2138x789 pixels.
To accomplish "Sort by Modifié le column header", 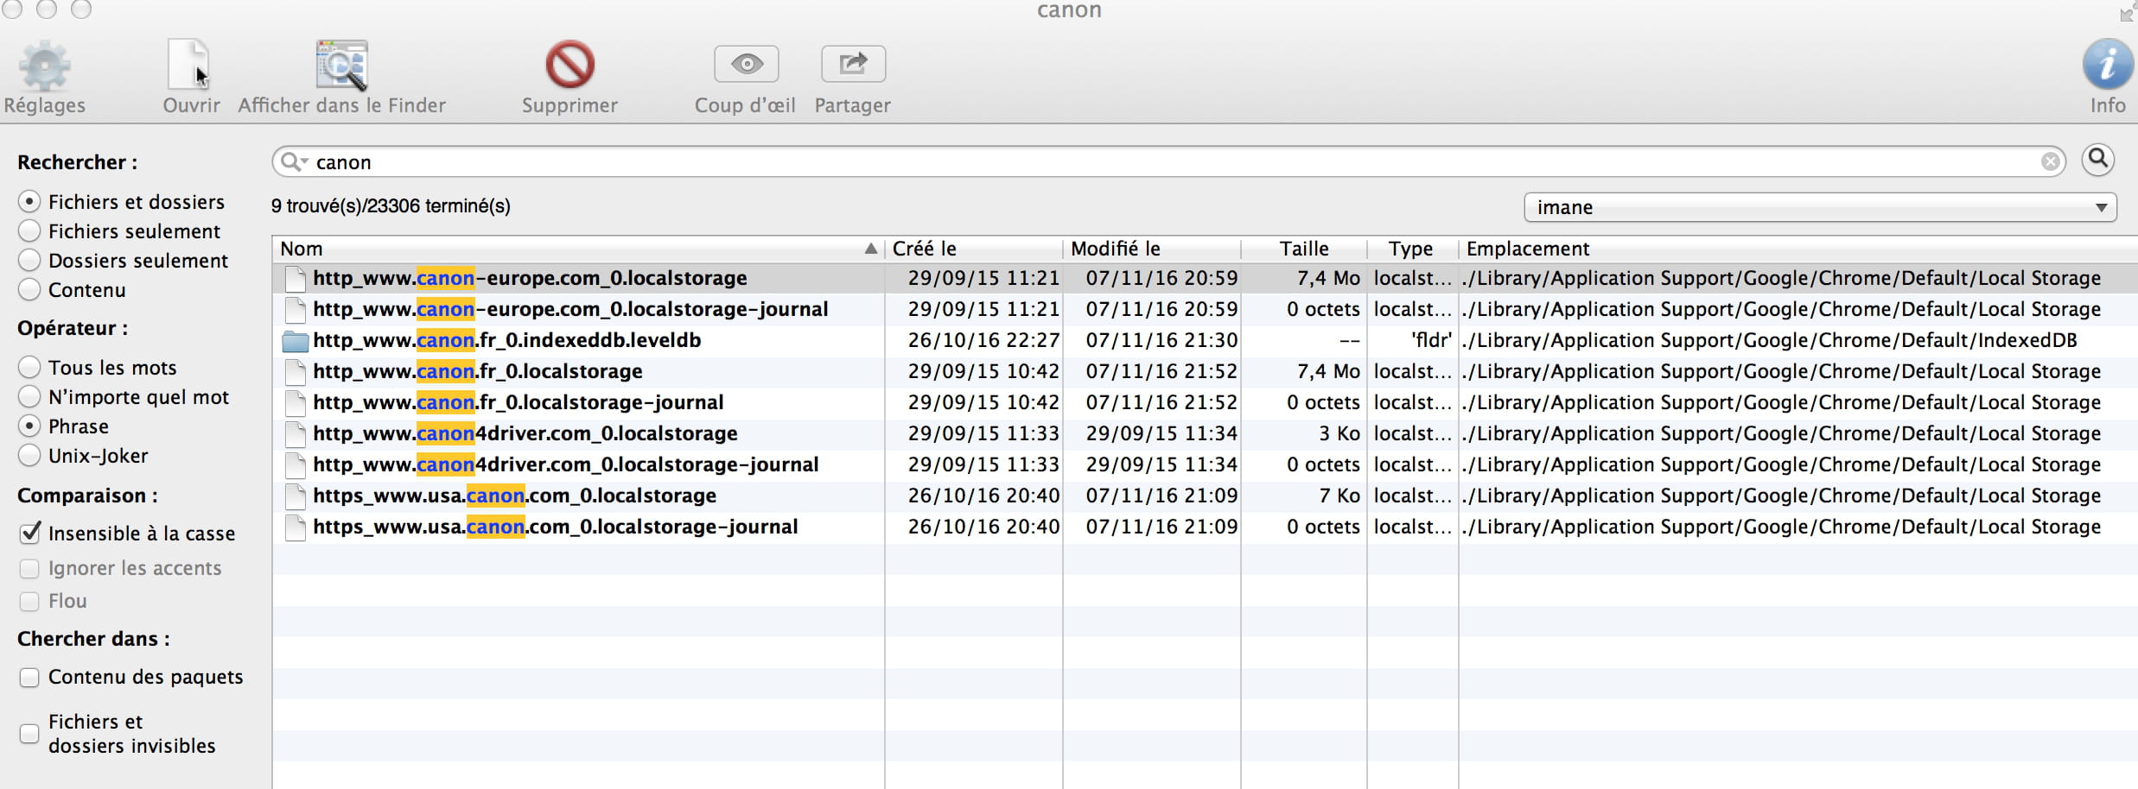I will [1149, 249].
